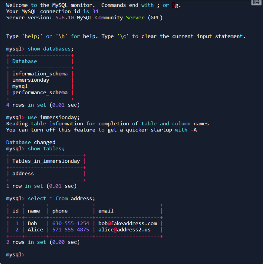Click phone number 630-555-1254
Image resolution: width=263 pixels, height=264 pixels.
coord(71,223)
